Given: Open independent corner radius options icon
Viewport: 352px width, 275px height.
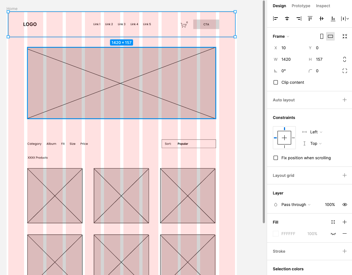Looking at the screenshot, I should 344,70.
